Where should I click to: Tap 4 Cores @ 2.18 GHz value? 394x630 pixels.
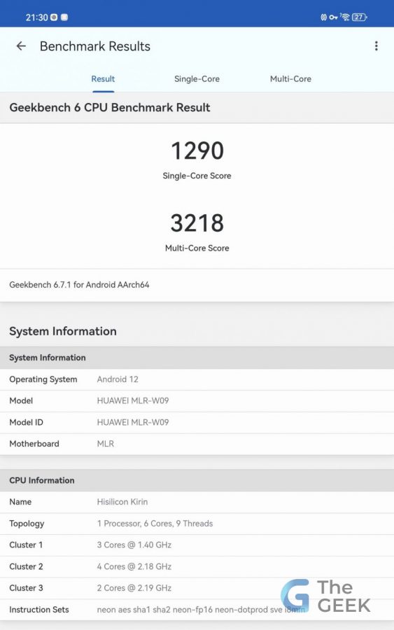134,567
